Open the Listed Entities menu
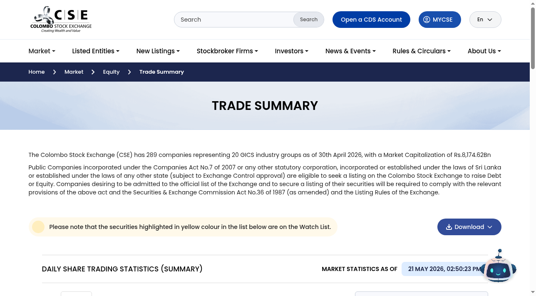Image resolution: width=536 pixels, height=296 pixels. coord(96,51)
